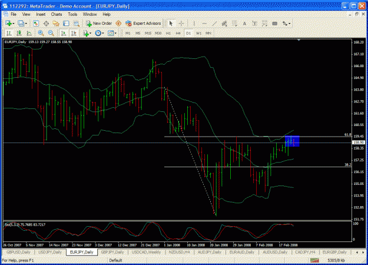Click the MetaTrader icon in title bar
The height and width of the screenshot is (265, 368).
pyautogui.click(x=5, y=6)
